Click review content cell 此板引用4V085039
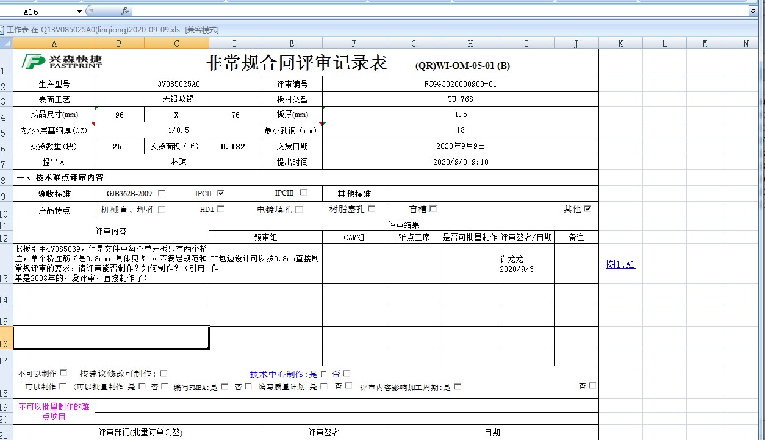 [x=111, y=264]
